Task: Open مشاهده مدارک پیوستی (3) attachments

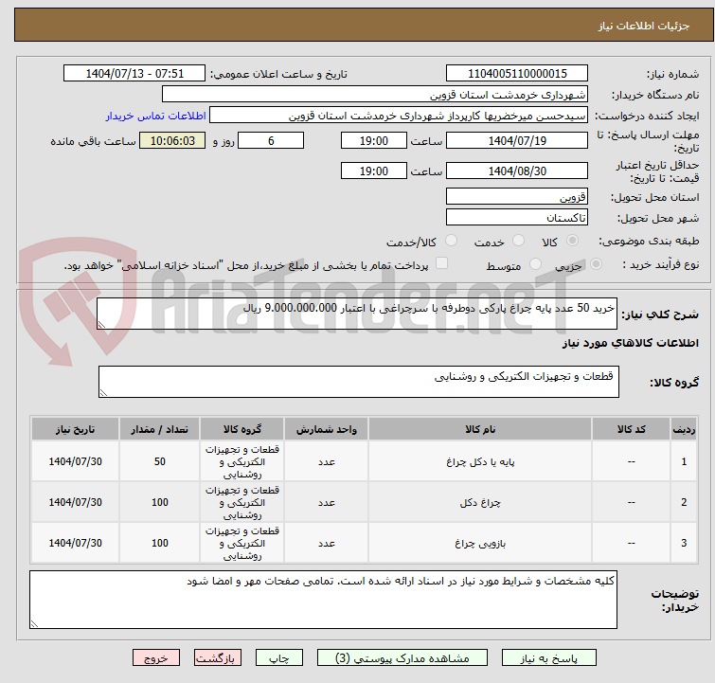Action: pos(393,657)
